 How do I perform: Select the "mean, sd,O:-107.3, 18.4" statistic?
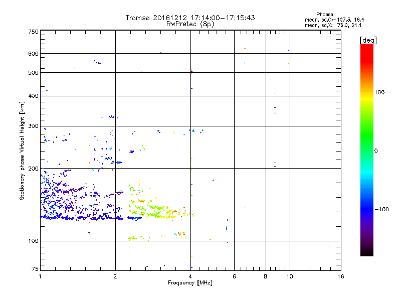[334, 20]
